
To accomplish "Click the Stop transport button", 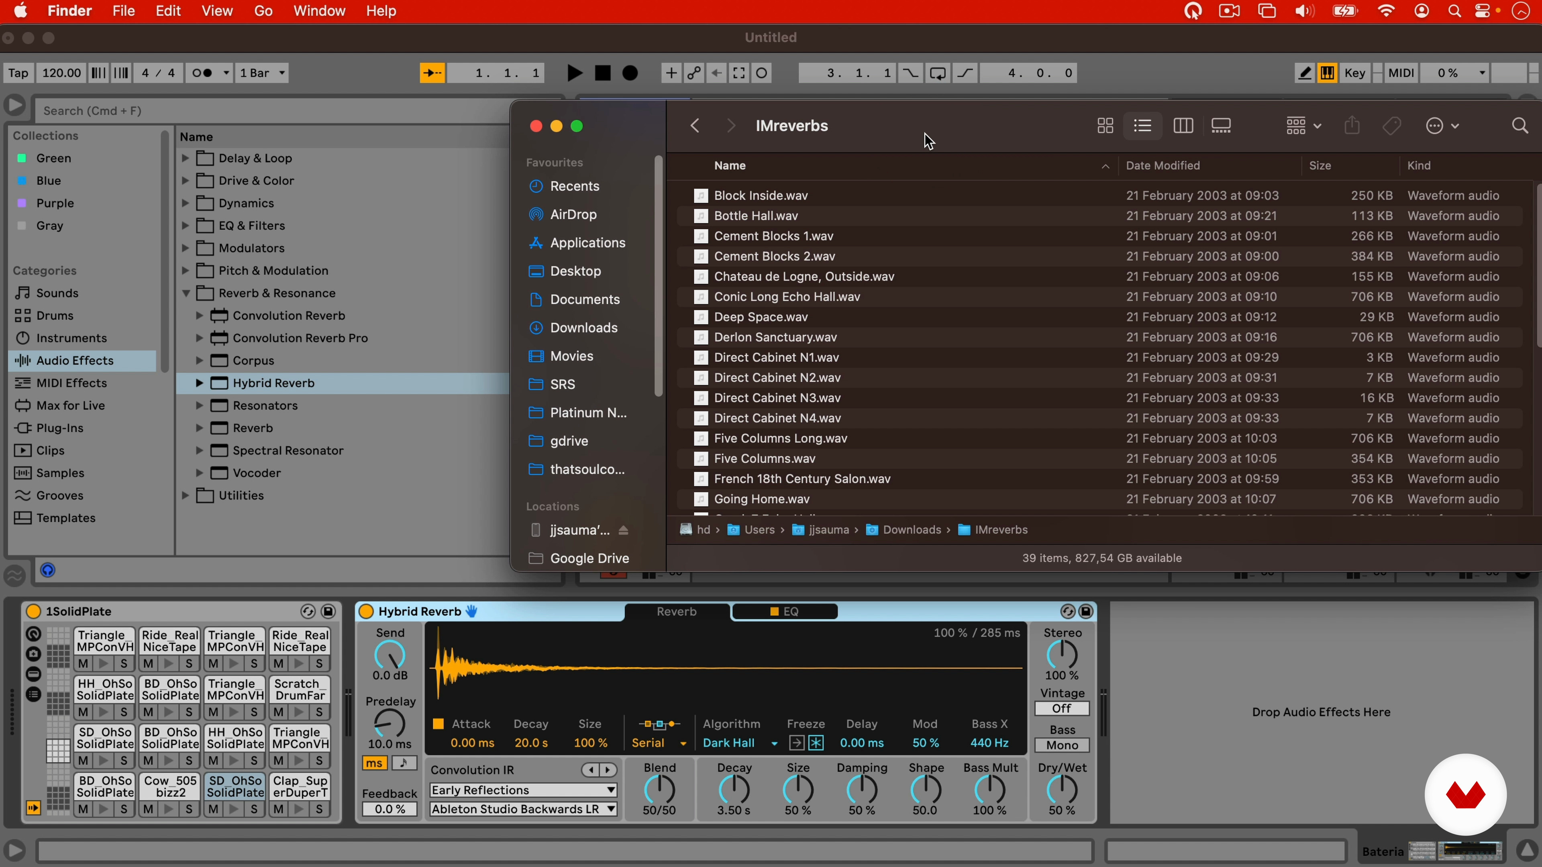I will pyautogui.click(x=603, y=73).
